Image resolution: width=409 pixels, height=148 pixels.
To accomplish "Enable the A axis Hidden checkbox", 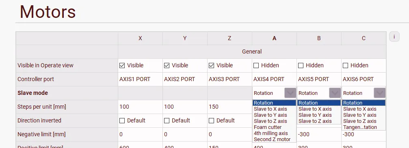I will (x=256, y=65).
